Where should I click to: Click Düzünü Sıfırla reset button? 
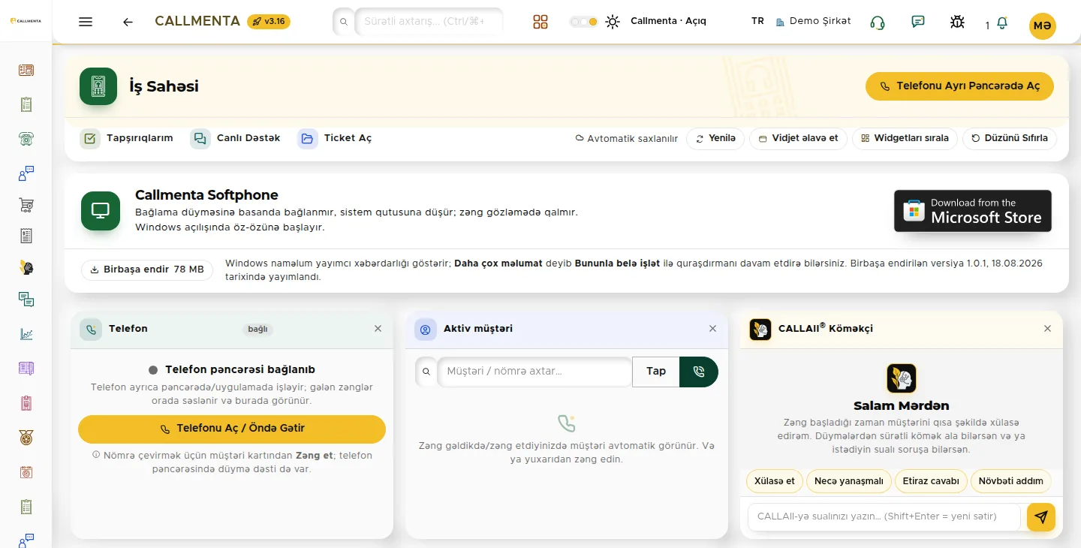point(1010,139)
